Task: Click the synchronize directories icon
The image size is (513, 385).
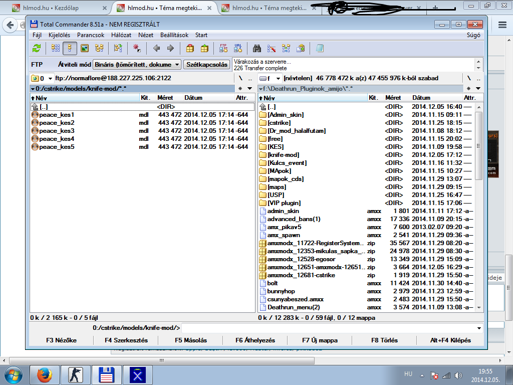Action: [286, 49]
